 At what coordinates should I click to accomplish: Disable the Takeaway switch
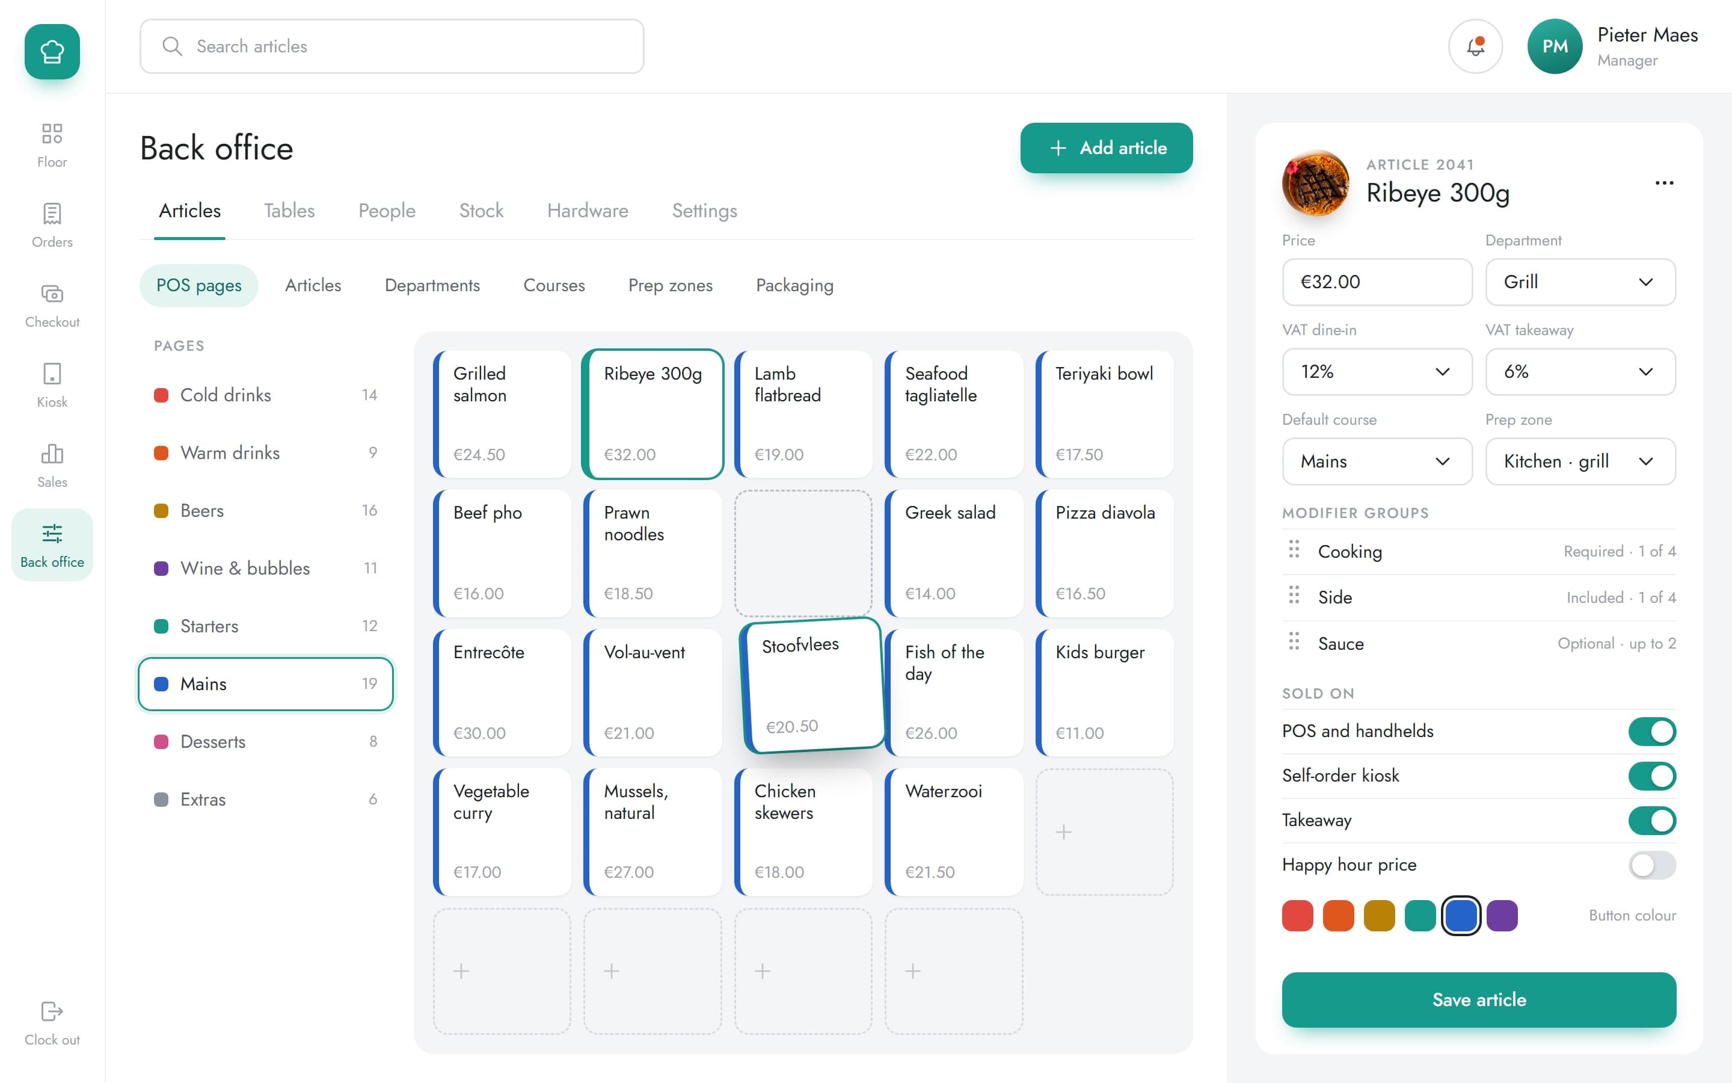(1652, 820)
